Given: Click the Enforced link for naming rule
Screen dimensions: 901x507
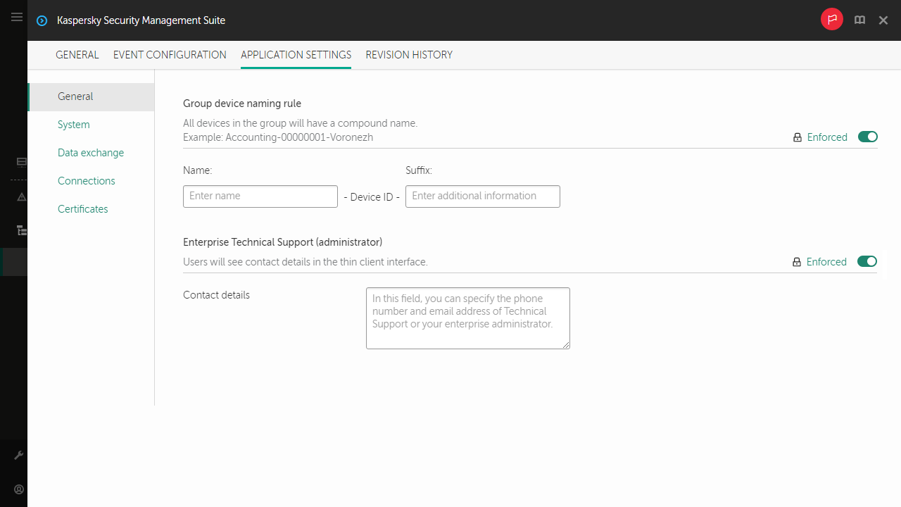Looking at the screenshot, I should click(x=827, y=137).
